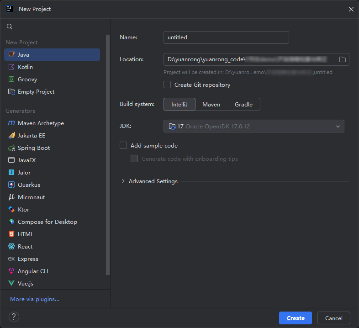359x328 pixels.
Task: Open help with question mark icon
Action: click(x=14, y=317)
